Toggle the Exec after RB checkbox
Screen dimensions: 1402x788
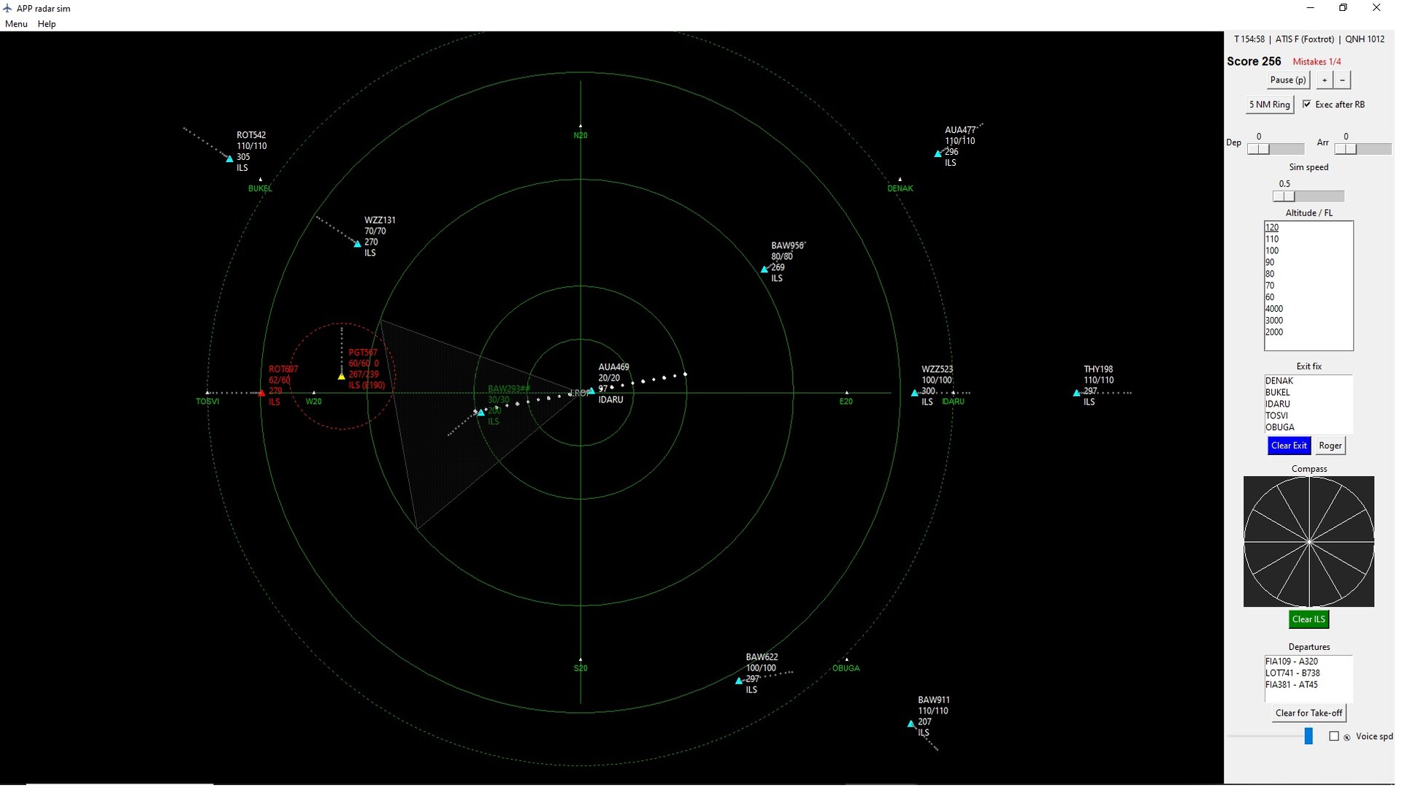coord(1306,104)
